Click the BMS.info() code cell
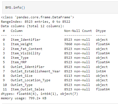This screenshot has height=104, width=118. [x=60, y=7]
